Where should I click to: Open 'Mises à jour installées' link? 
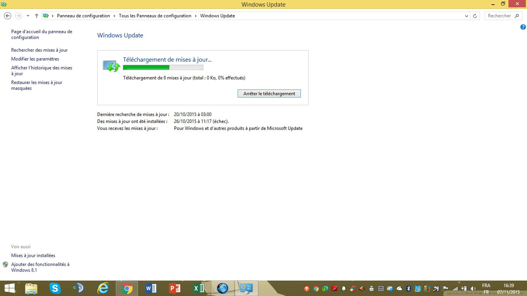pyautogui.click(x=33, y=256)
